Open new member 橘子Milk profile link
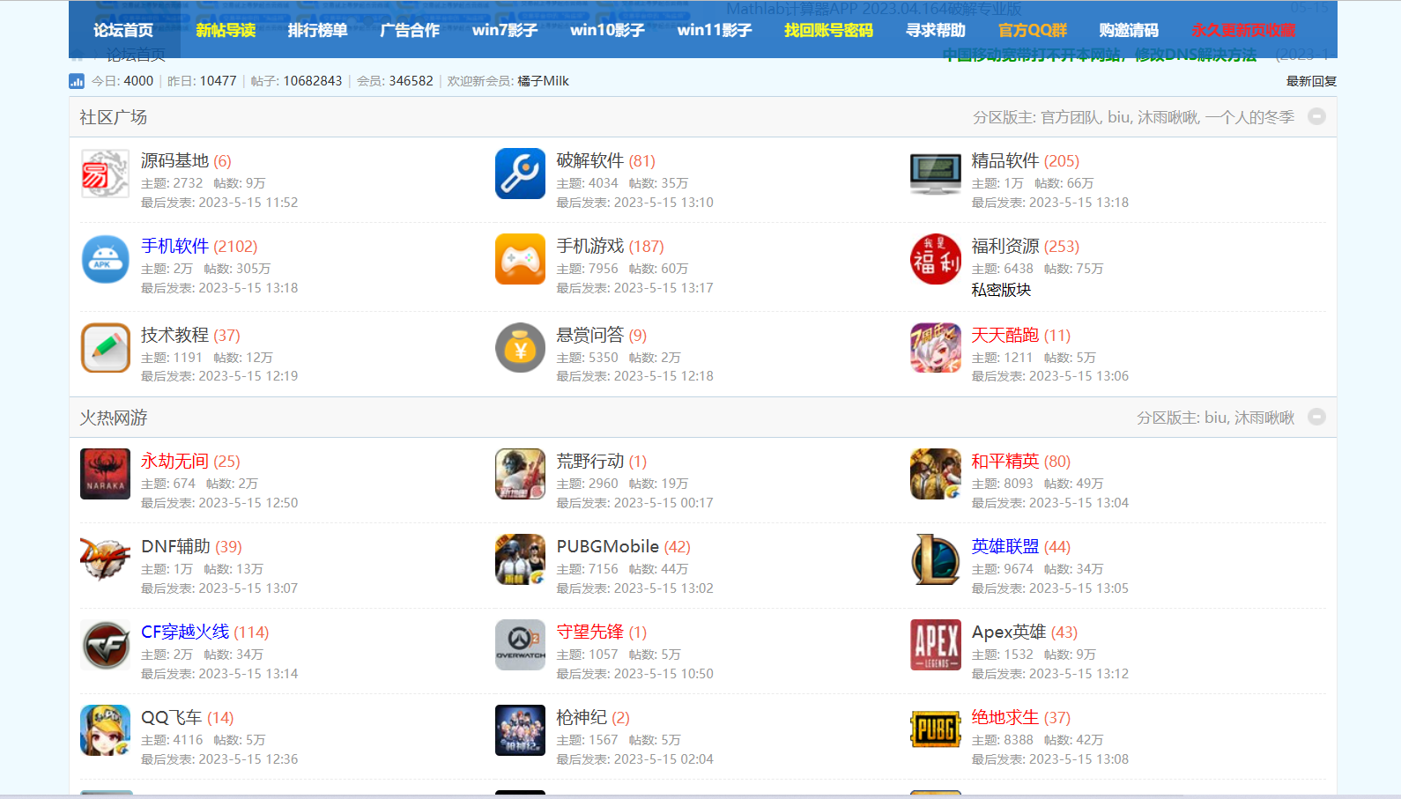Viewport: 1401px width, 799px height. pyautogui.click(x=543, y=81)
